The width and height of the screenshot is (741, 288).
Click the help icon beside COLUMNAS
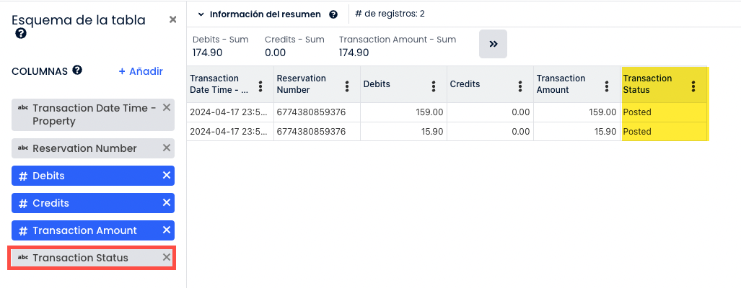[x=77, y=71]
